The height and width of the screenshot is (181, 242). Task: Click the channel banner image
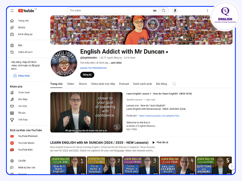(141, 30)
